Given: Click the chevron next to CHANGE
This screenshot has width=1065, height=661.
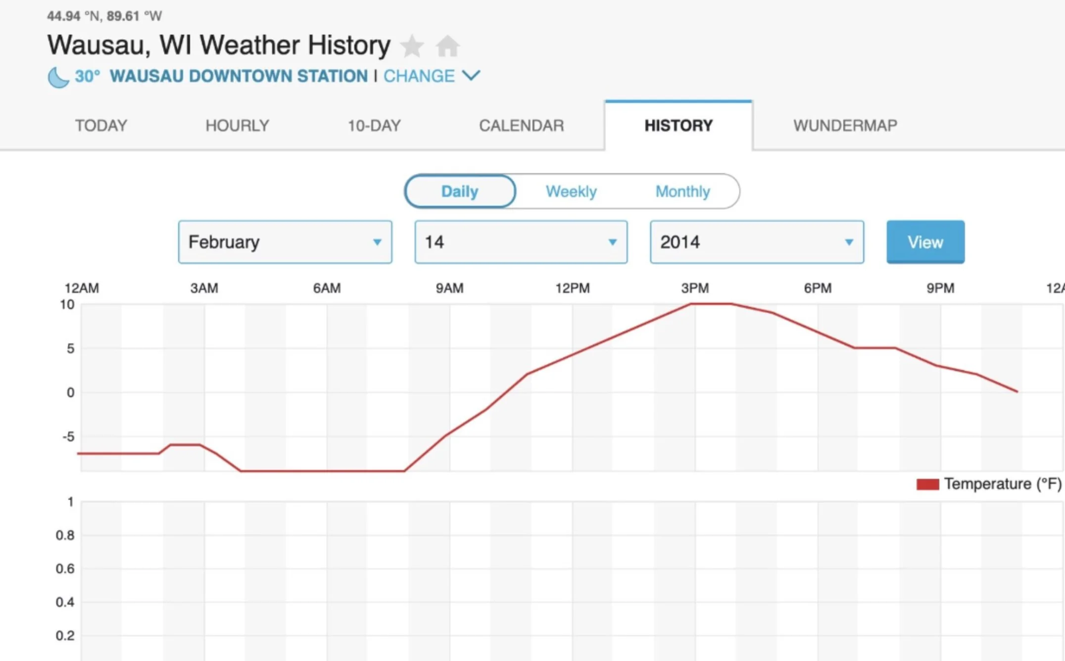Looking at the screenshot, I should point(471,76).
